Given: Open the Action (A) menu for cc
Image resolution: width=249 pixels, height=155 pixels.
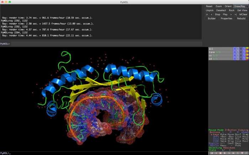Looking at the screenshot, I should 234,55.
